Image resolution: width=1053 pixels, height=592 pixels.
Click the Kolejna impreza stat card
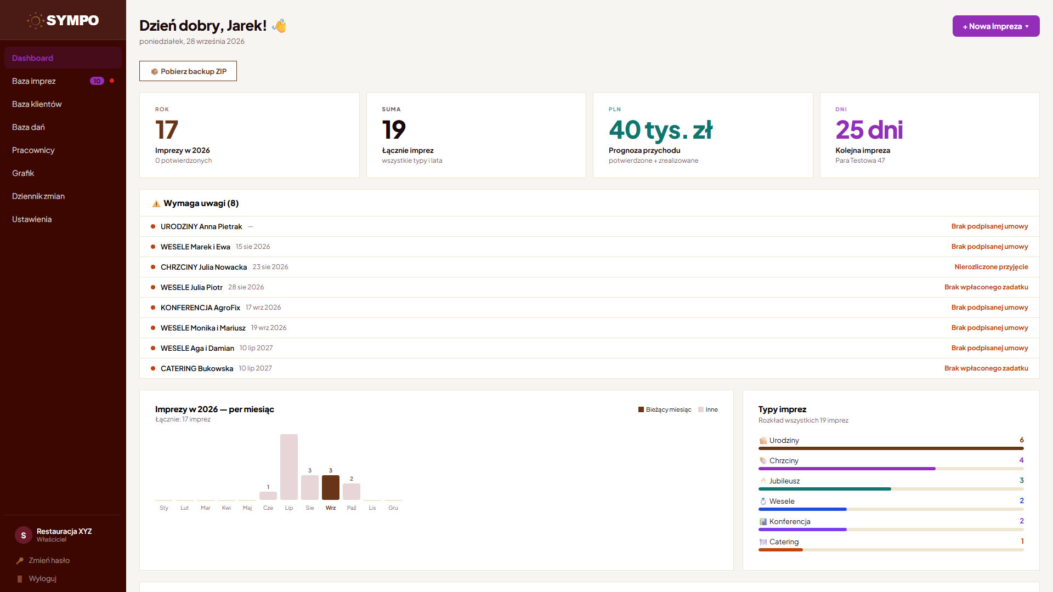click(930, 135)
